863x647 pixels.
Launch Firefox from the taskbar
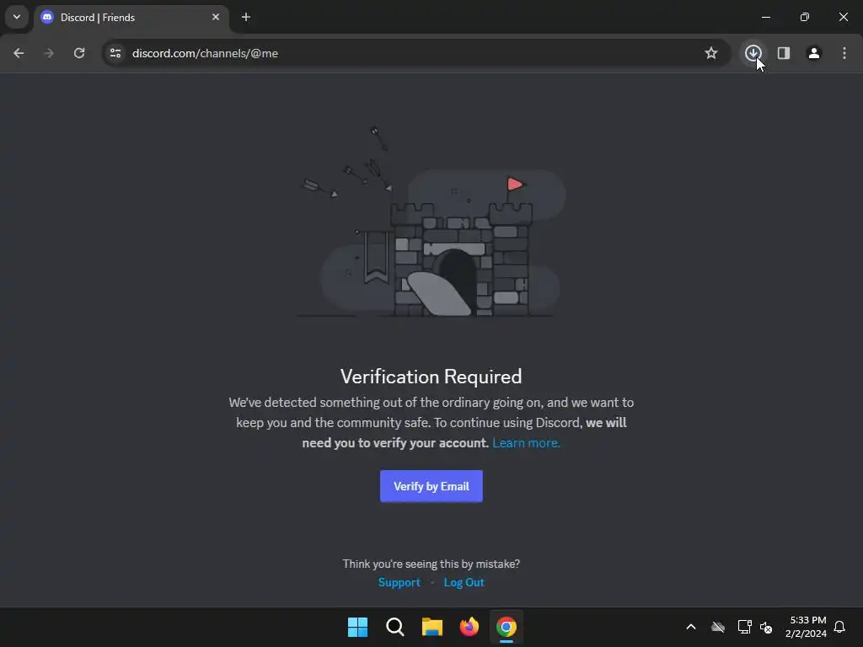coord(469,627)
